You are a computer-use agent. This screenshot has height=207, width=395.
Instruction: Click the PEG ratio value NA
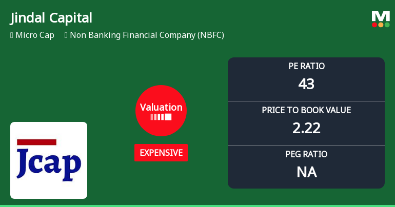tap(306, 172)
